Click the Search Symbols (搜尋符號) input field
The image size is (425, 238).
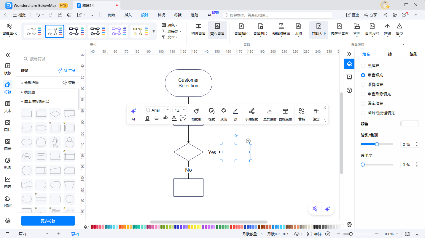(x=51, y=59)
